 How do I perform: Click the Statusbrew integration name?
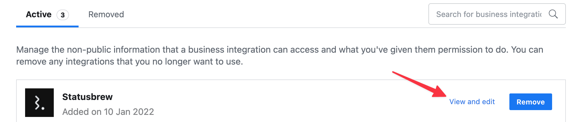pos(87,97)
